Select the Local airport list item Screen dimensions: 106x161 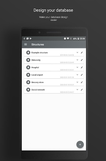(x=54, y=75)
